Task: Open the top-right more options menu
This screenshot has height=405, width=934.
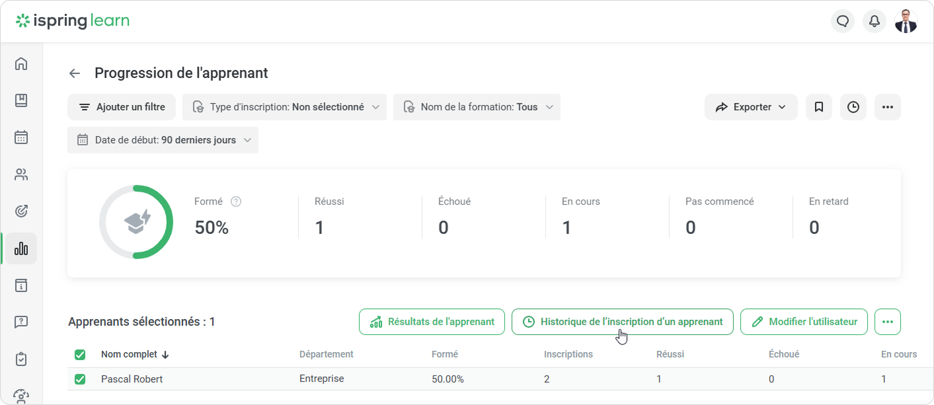Action: [x=887, y=107]
